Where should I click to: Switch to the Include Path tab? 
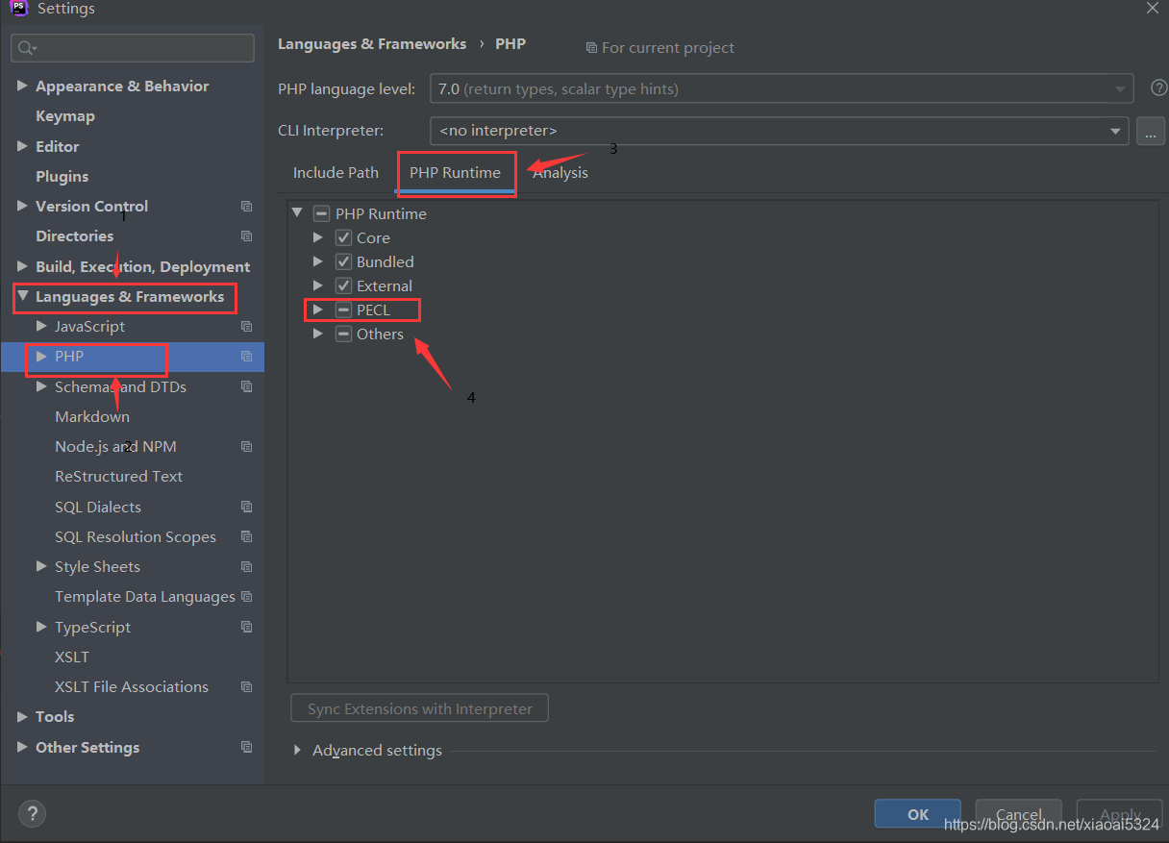[x=336, y=173]
